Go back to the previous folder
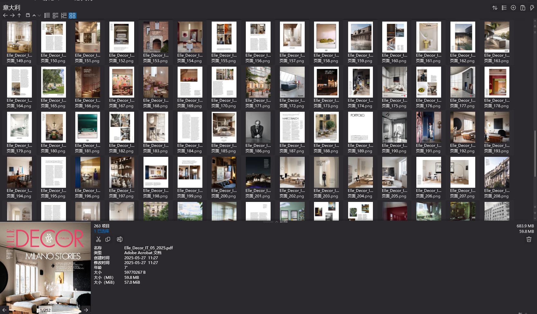The image size is (537, 314). point(5,15)
